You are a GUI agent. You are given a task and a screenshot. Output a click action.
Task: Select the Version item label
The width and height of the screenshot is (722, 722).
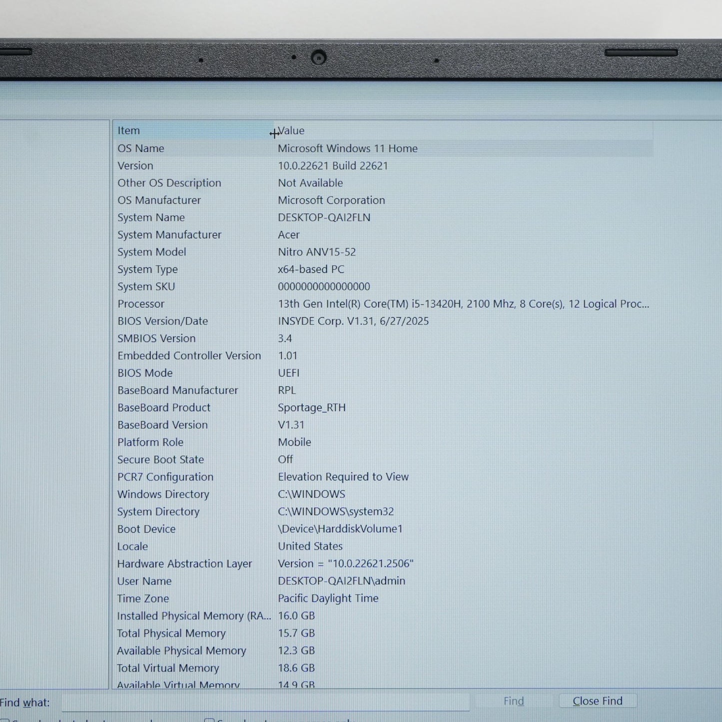click(135, 166)
